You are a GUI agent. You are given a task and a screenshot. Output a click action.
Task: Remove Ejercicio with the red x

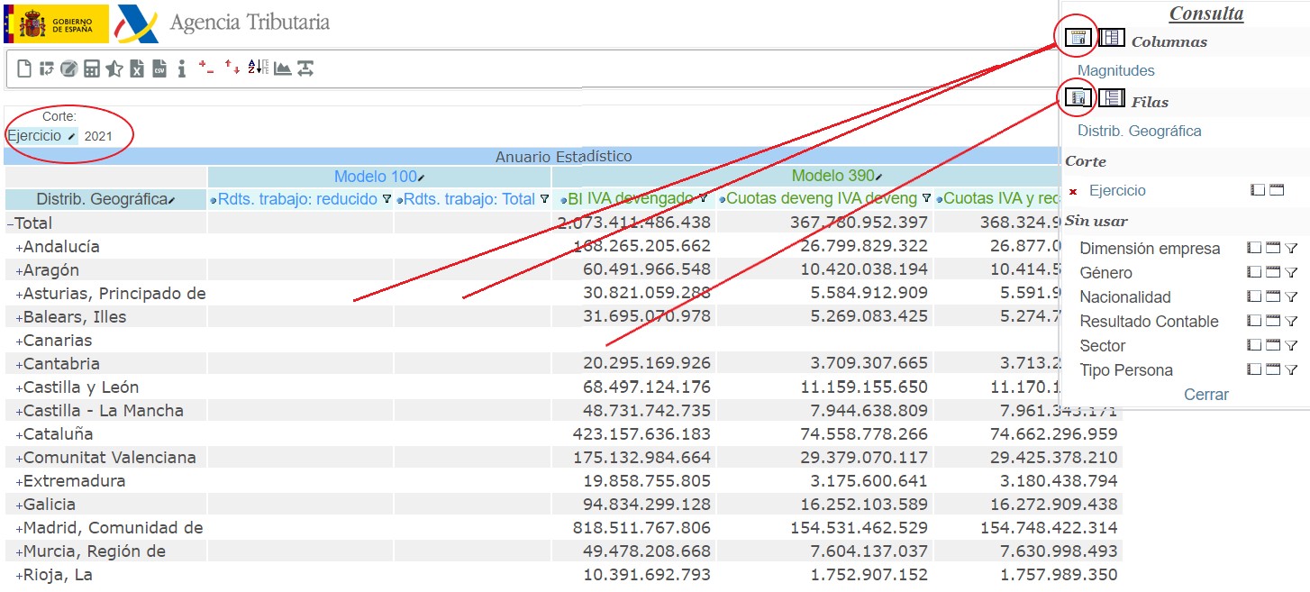tap(1073, 191)
